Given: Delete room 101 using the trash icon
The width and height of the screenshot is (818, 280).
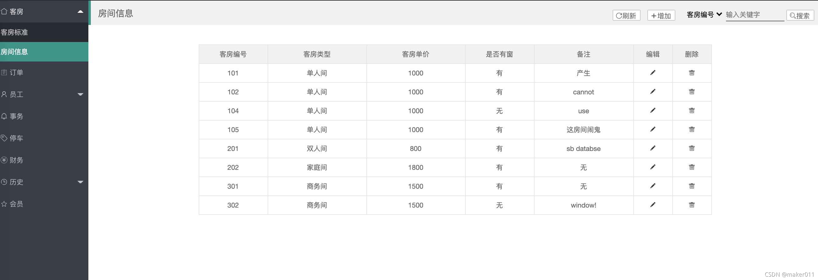Looking at the screenshot, I should pyautogui.click(x=692, y=73).
